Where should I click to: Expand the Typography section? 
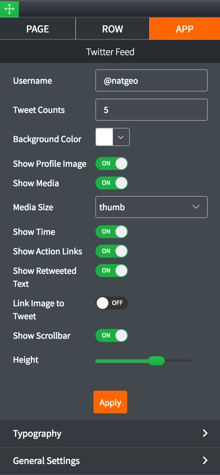coord(110,433)
